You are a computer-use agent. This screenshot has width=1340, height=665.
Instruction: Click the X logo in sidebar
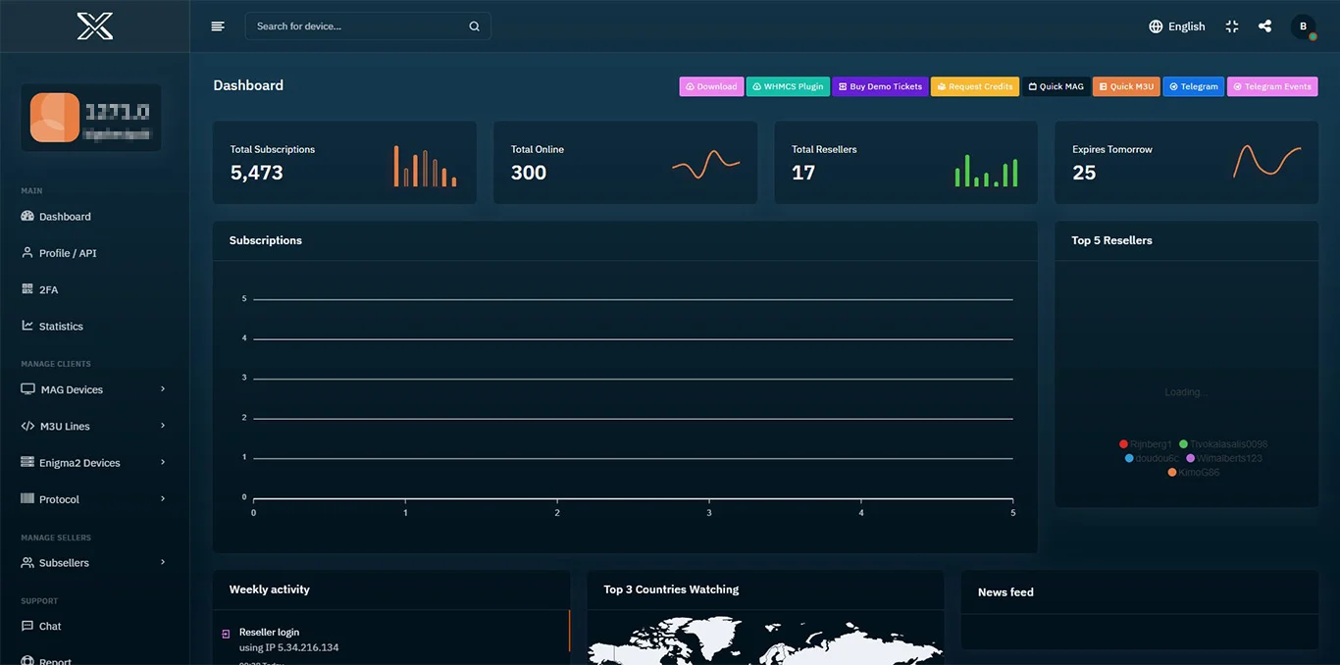pyautogui.click(x=95, y=26)
